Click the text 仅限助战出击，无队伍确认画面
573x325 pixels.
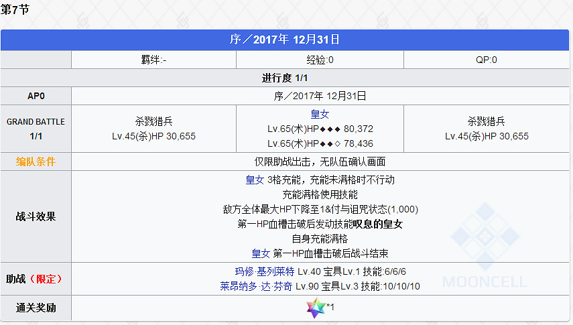tap(320, 161)
